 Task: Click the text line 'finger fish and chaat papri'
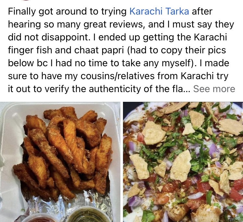pos(66,50)
